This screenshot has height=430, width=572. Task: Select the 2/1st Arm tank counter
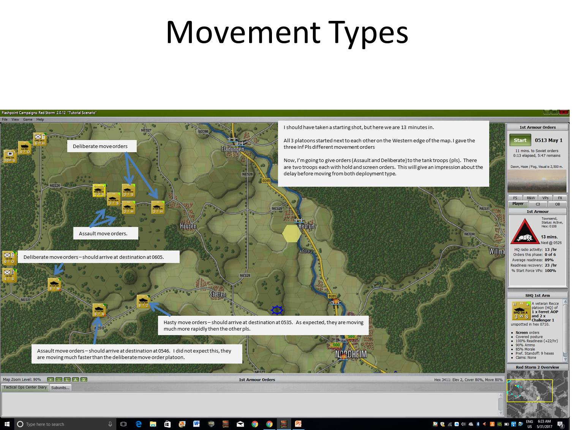click(128, 190)
